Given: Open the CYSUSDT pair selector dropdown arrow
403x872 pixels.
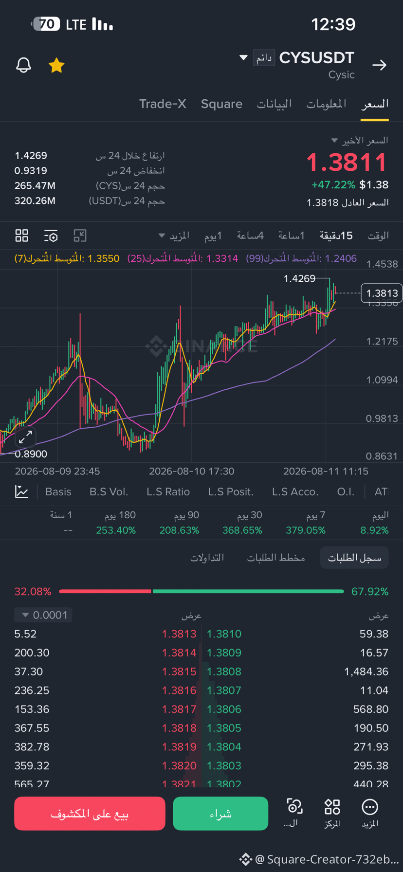Looking at the screenshot, I should point(243,58).
